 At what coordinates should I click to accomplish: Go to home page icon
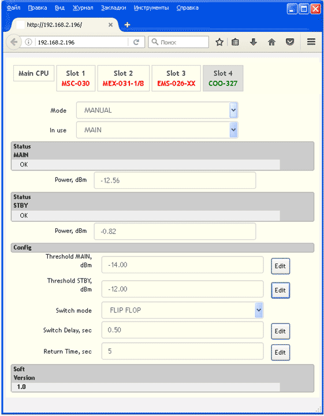pyautogui.click(x=272, y=42)
